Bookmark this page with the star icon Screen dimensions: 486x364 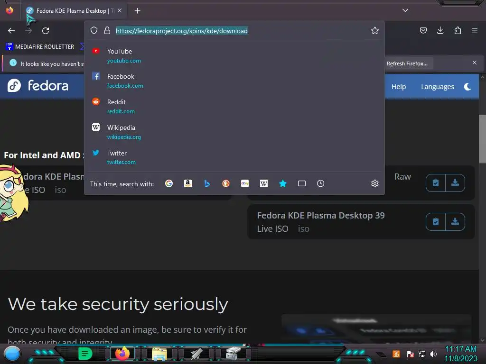click(x=375, y=30)
